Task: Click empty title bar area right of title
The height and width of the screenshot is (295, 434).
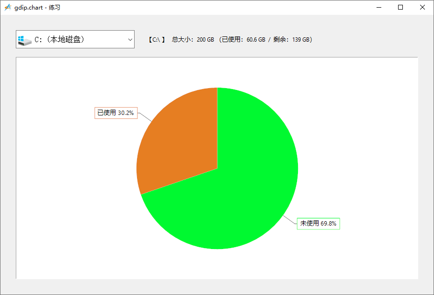Action: click(x=216, y=7)
